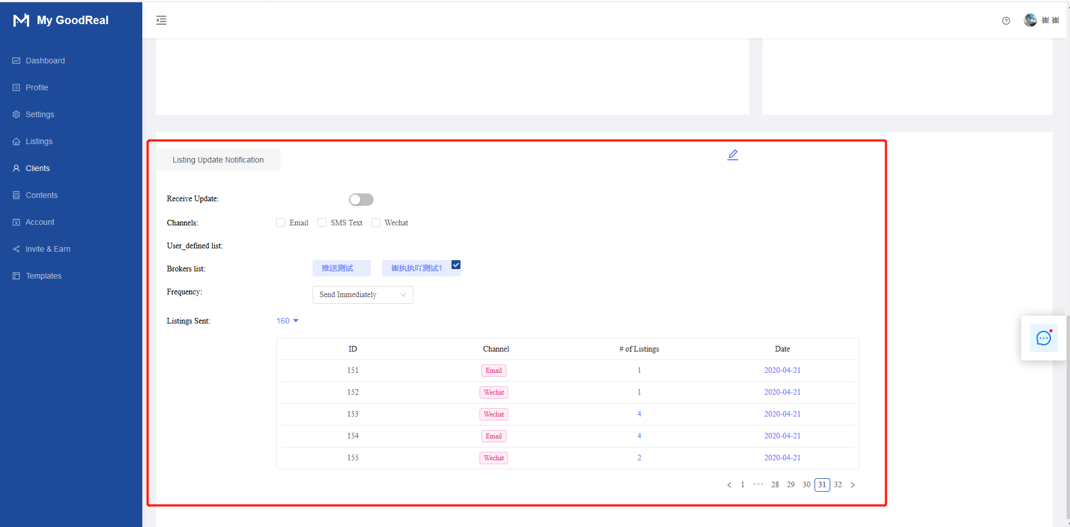Open Settings from the sidebar
Viewport: 1070px width, 527px height.
pyautogui.click(x=40, y=114)
